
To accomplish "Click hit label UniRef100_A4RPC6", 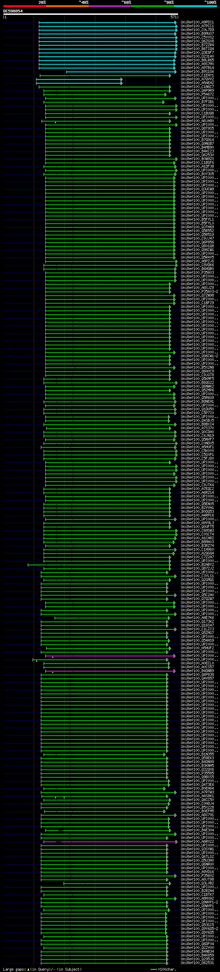I will click(197, 515).
